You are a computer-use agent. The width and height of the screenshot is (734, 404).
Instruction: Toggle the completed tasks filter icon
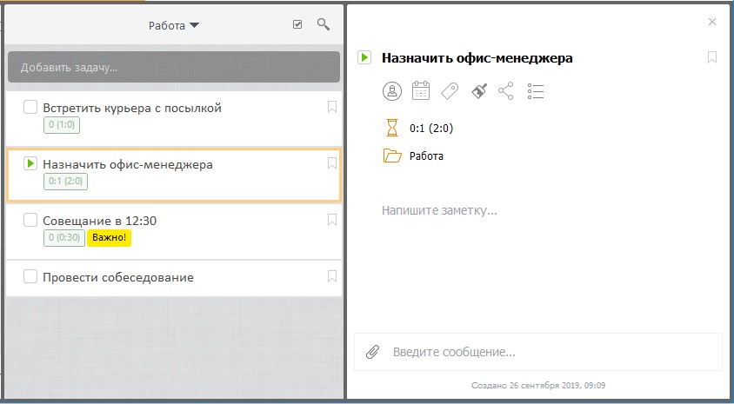(297, 24)
